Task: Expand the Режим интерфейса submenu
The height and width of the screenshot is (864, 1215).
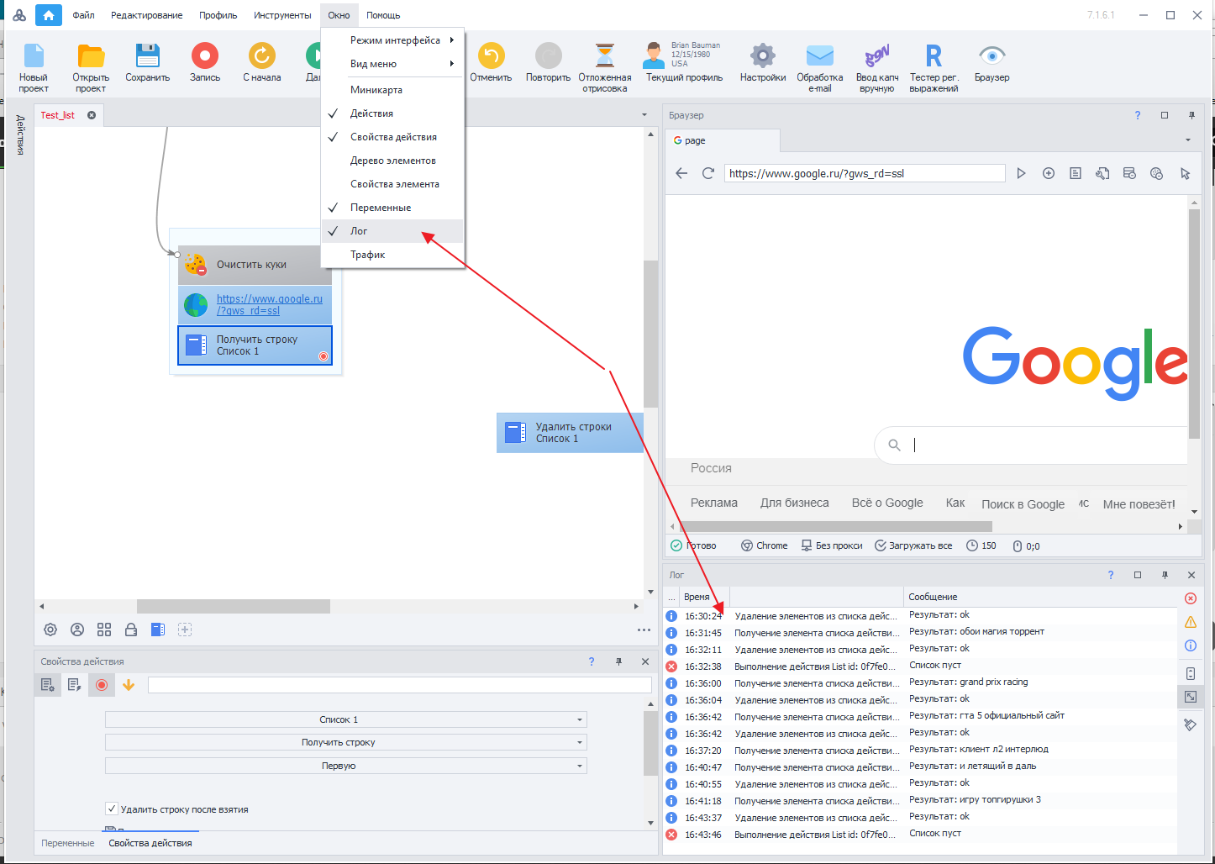Action: click(392, 40)
